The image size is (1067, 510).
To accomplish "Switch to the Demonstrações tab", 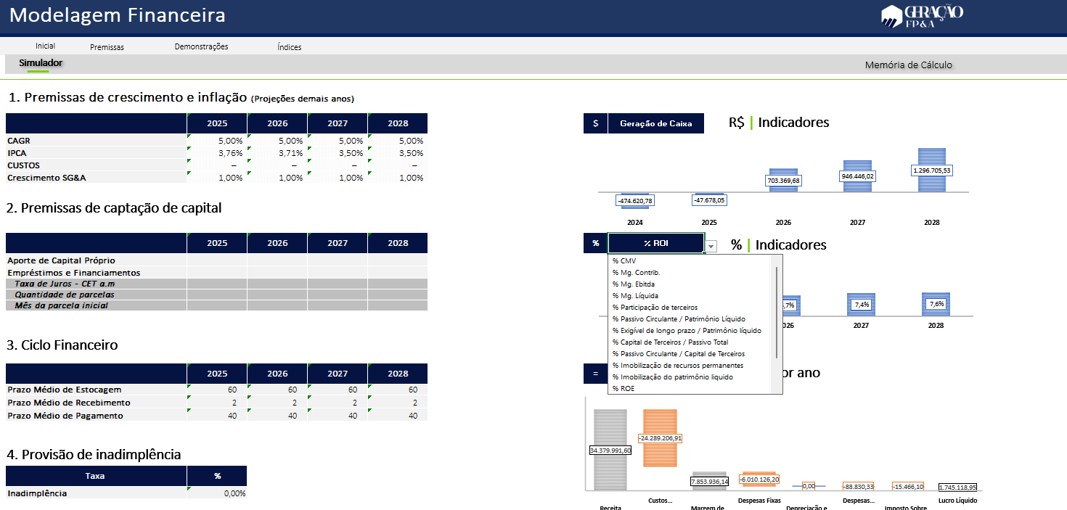I will [201, 46].
